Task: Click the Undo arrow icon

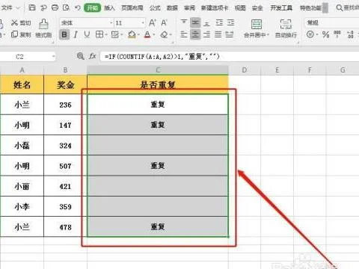Action: pyautogui.click(x=78, y=7)
